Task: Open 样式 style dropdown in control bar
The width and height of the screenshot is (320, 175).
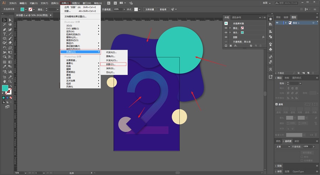Action: tap(140, 10)
